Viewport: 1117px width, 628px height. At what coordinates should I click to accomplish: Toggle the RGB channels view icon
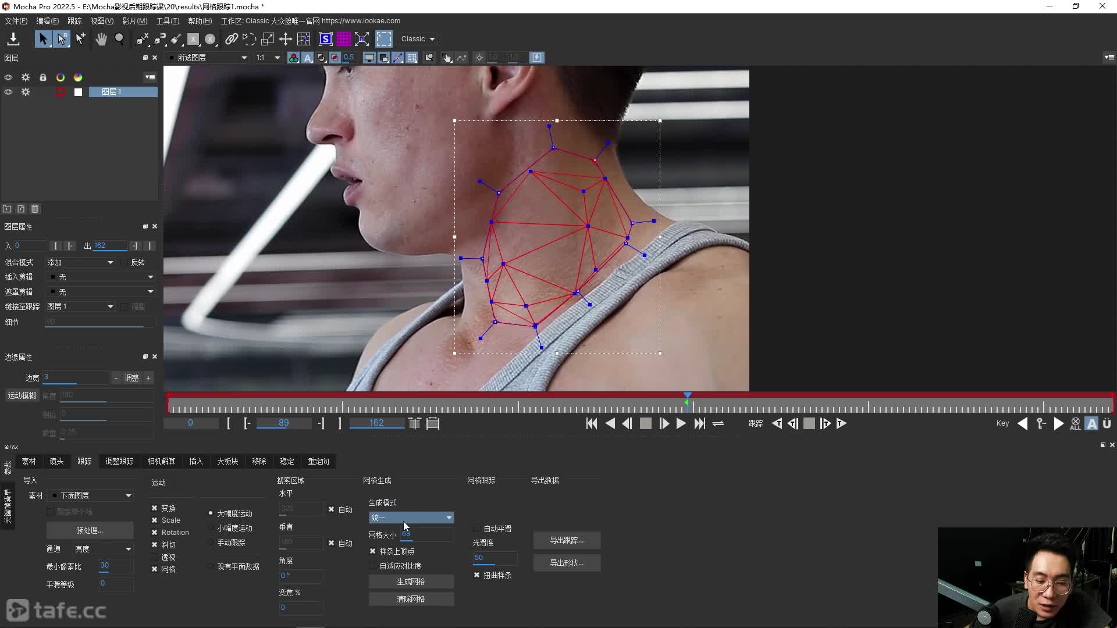[294, 58]
